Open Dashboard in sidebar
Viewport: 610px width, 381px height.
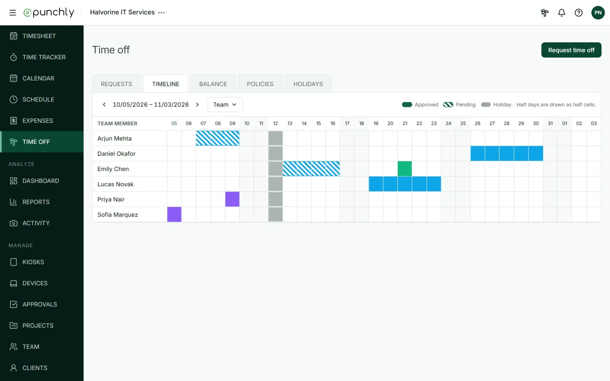pos(42,181)
